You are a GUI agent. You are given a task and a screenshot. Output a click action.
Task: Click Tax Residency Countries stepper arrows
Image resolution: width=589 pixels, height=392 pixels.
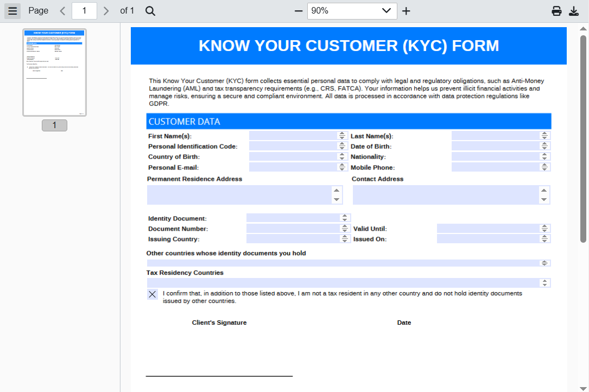(x=544, y=283)
